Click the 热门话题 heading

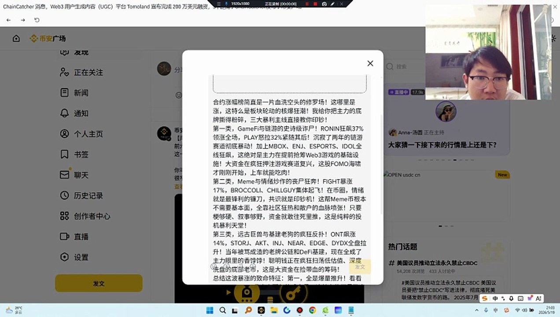(x=402, y=247)
